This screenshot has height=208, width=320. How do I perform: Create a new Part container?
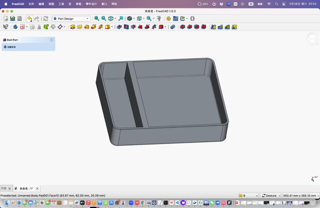169,19
